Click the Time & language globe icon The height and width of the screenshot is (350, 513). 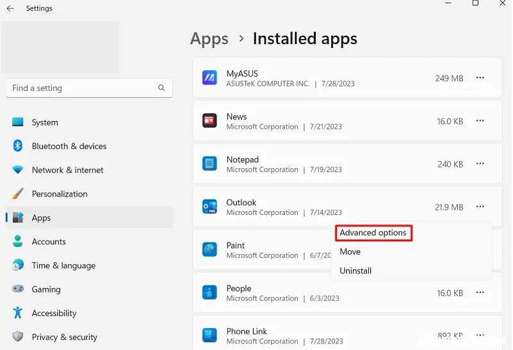coord(18,265)
